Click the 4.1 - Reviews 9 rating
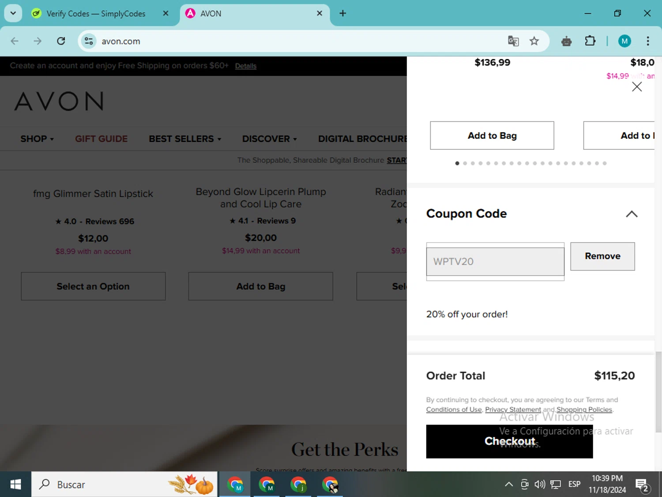The height and width of the screenshot is (497, 662). click(x=263, y=221)
